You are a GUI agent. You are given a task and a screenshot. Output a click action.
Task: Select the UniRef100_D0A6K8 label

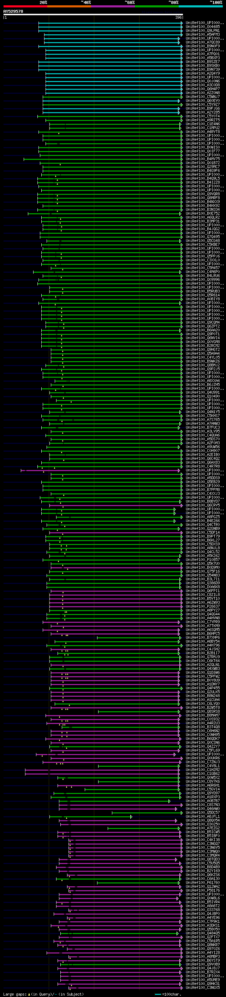pyautogui.click(x=203, y=587)
